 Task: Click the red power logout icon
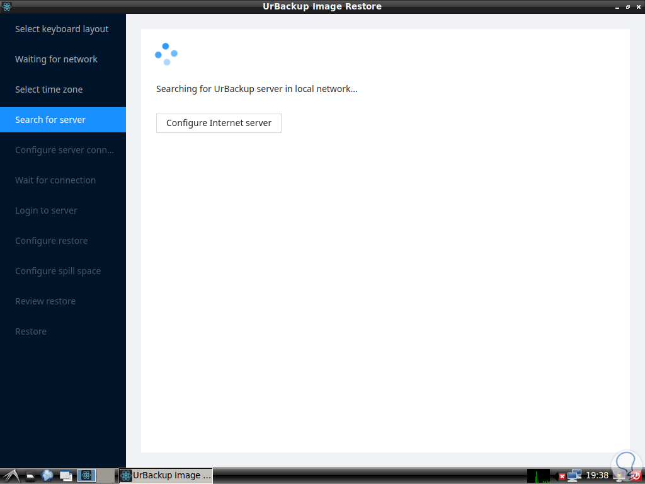tap(636, 476)
